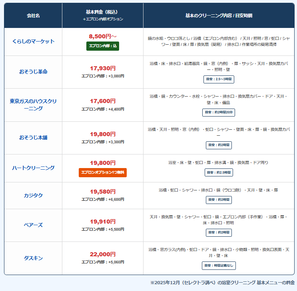297x291 pixels.
Task: Click ハートクリーニング's cleaning content description
Action: 218,162
